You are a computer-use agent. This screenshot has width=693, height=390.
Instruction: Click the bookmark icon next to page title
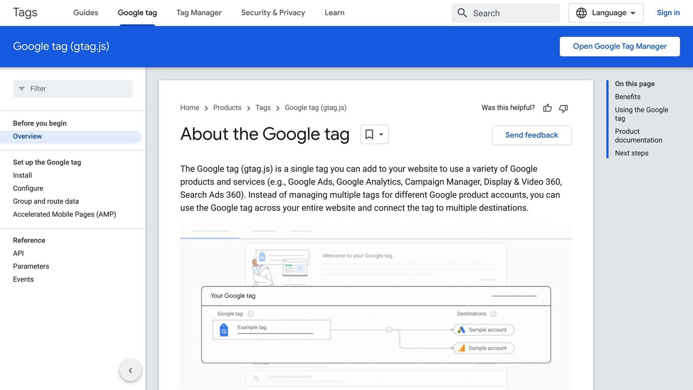(370, 134)
